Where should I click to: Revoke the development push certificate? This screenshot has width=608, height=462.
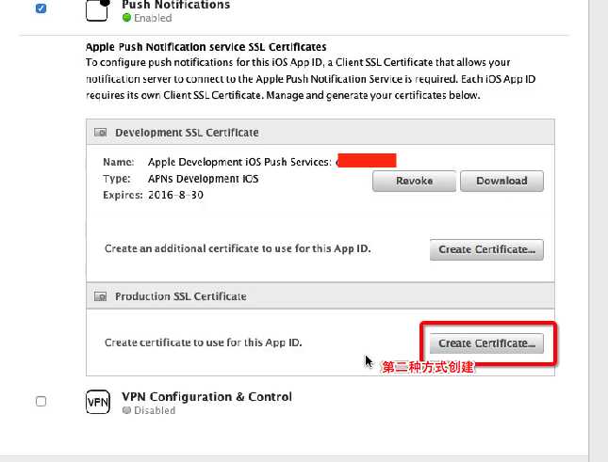(414, 181)
